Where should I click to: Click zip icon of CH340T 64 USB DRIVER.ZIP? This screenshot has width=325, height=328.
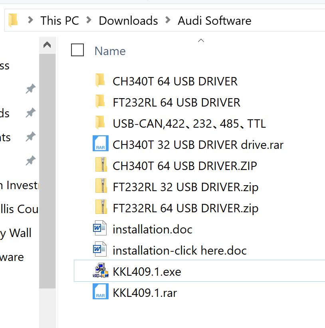tap(101, 164)
